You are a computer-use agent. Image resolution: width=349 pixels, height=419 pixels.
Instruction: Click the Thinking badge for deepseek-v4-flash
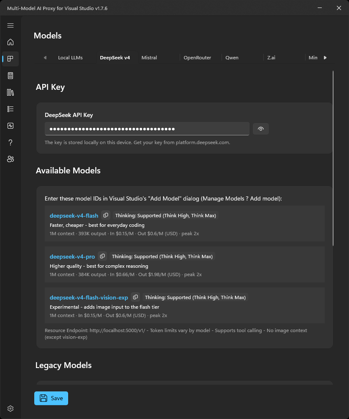pyautogui.click(x=166, y=216)
